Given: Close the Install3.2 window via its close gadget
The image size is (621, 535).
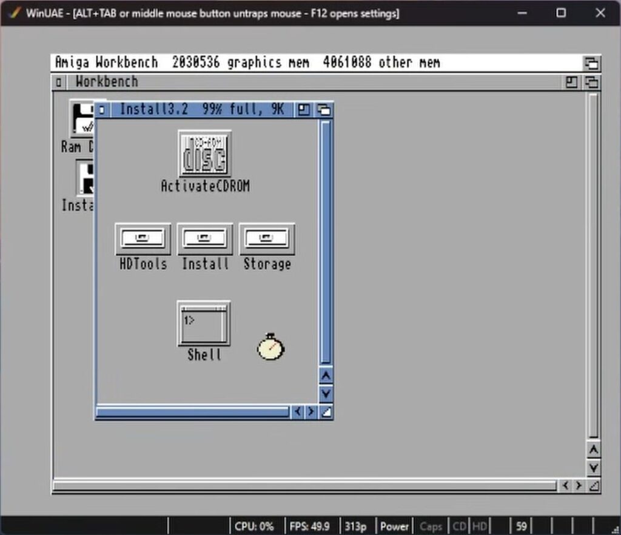Looking at the screenshot, I should [102, 110].
